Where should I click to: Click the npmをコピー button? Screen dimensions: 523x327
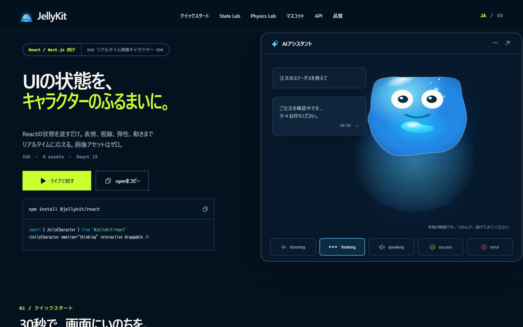coord(122,181)
